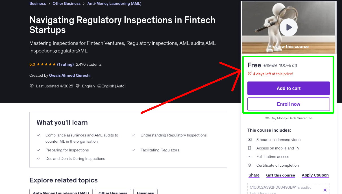Click Apply Coupon

pyautogui.click(x=315, y=175)
